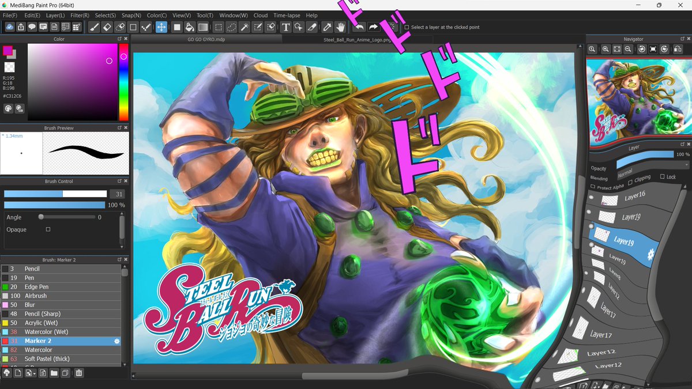
Task: Select the Airbrush brush
Action: click(61, 296)
